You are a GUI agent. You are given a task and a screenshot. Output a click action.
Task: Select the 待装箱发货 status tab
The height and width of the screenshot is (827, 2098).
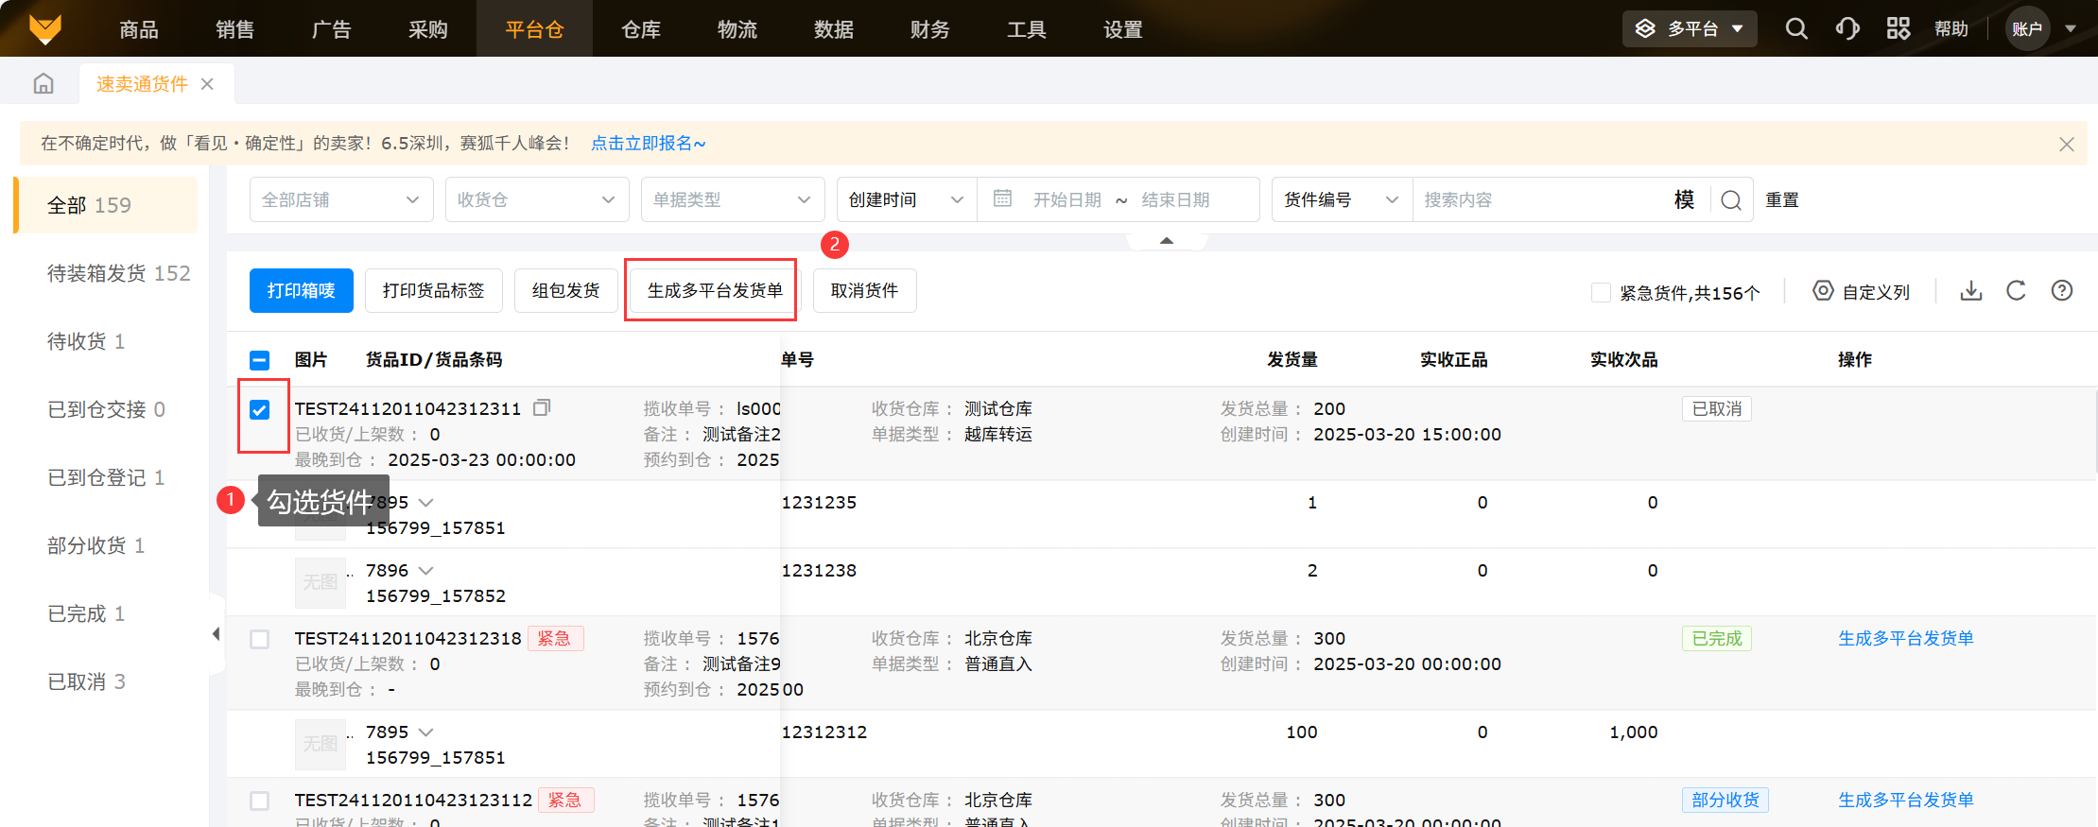[x=118, y=273]
